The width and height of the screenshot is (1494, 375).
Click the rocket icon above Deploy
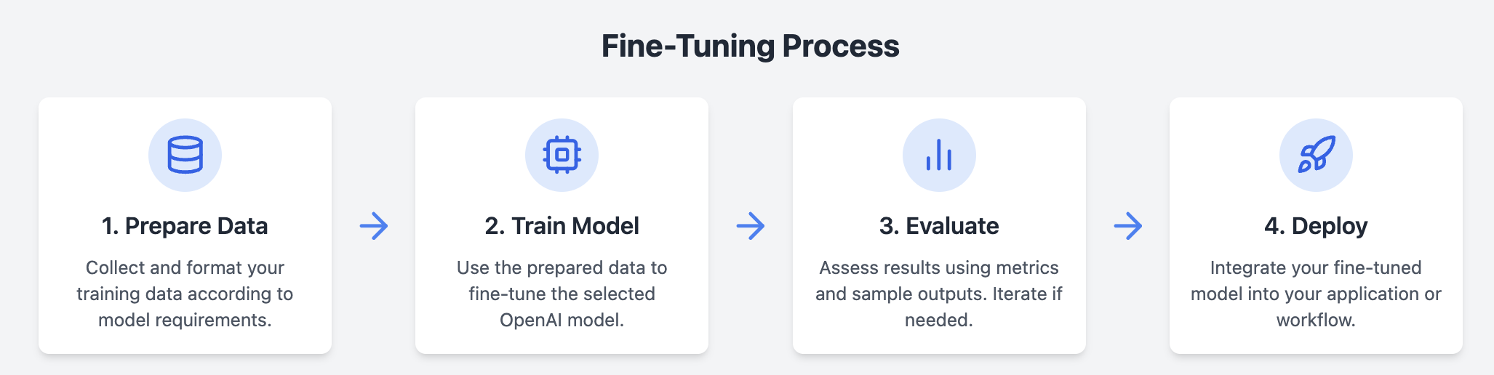click(x=1316, y=155)
